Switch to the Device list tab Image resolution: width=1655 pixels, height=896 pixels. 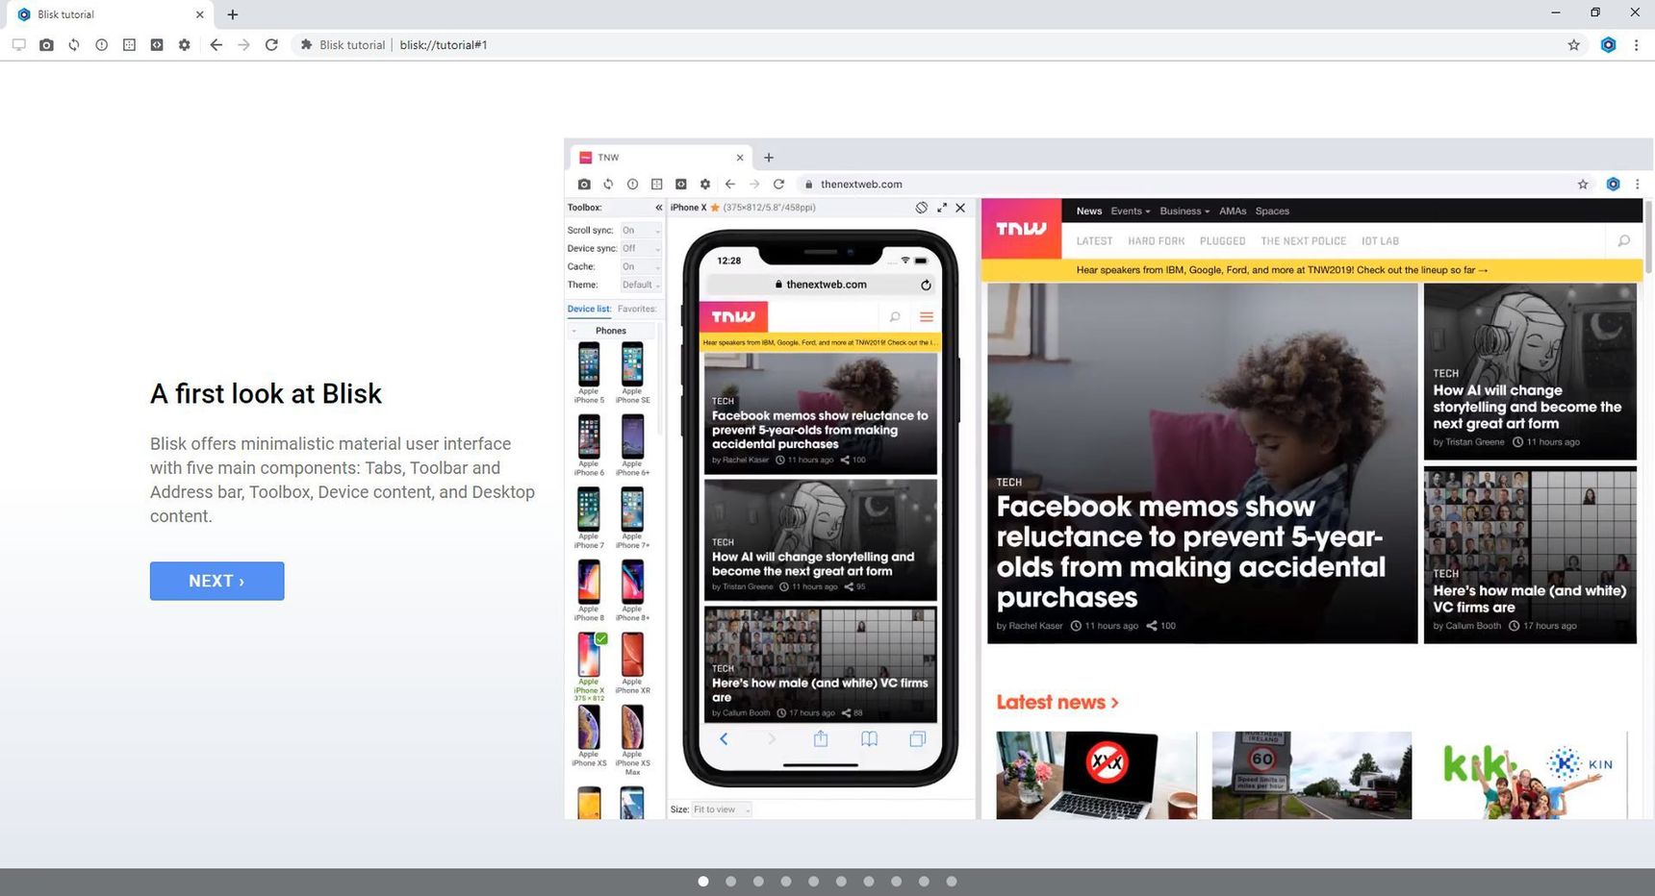click(x=589, y=309)
